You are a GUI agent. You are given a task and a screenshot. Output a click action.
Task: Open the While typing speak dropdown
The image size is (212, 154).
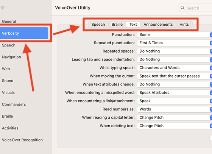175,68
